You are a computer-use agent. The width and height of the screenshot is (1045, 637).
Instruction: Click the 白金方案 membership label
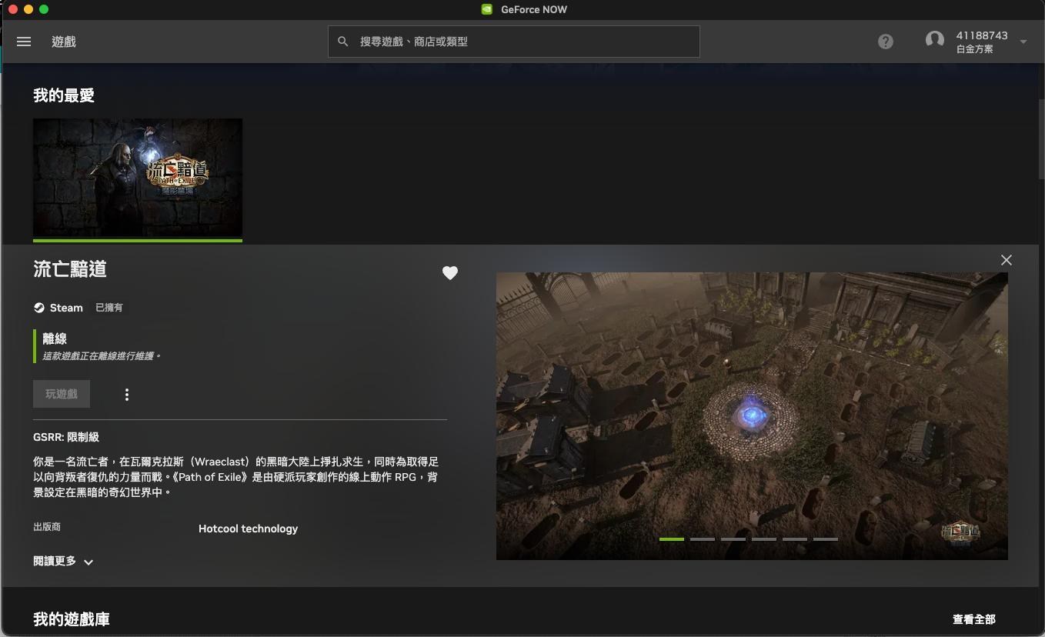pyautogui.click(x=975, y=49)
